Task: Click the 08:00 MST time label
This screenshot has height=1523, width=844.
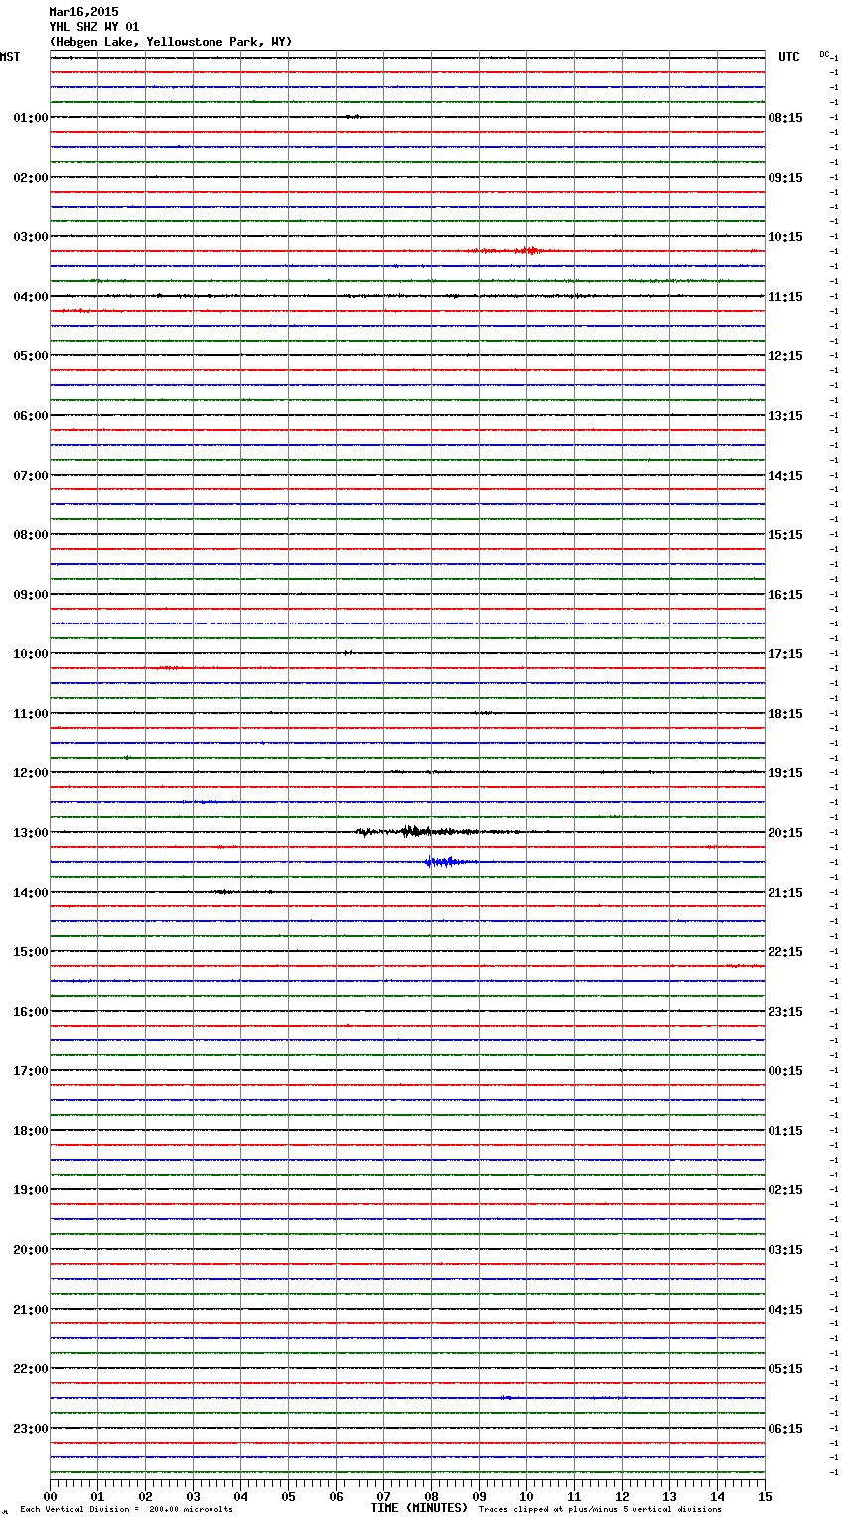Action: [31, 535]
